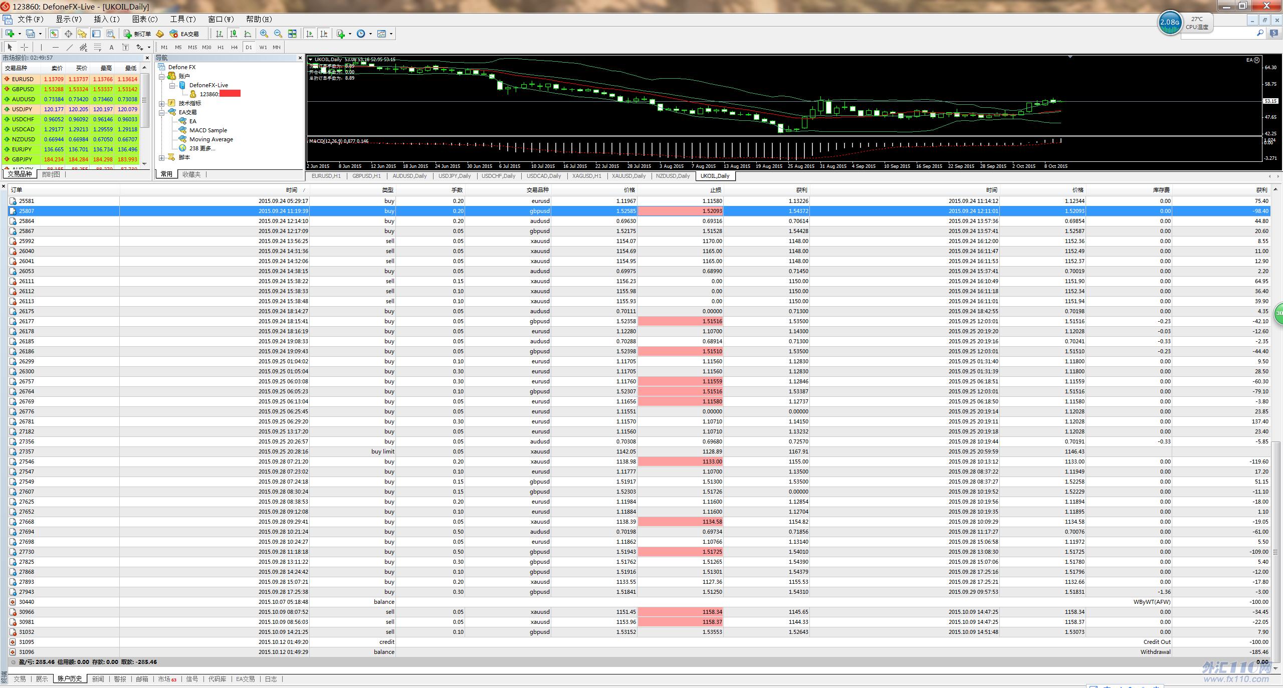Open MetaEditor yellow book icon

click(x=160, y=34)
